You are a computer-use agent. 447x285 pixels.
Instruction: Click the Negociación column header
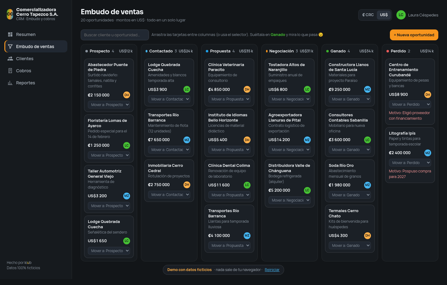tap(290, 51)
